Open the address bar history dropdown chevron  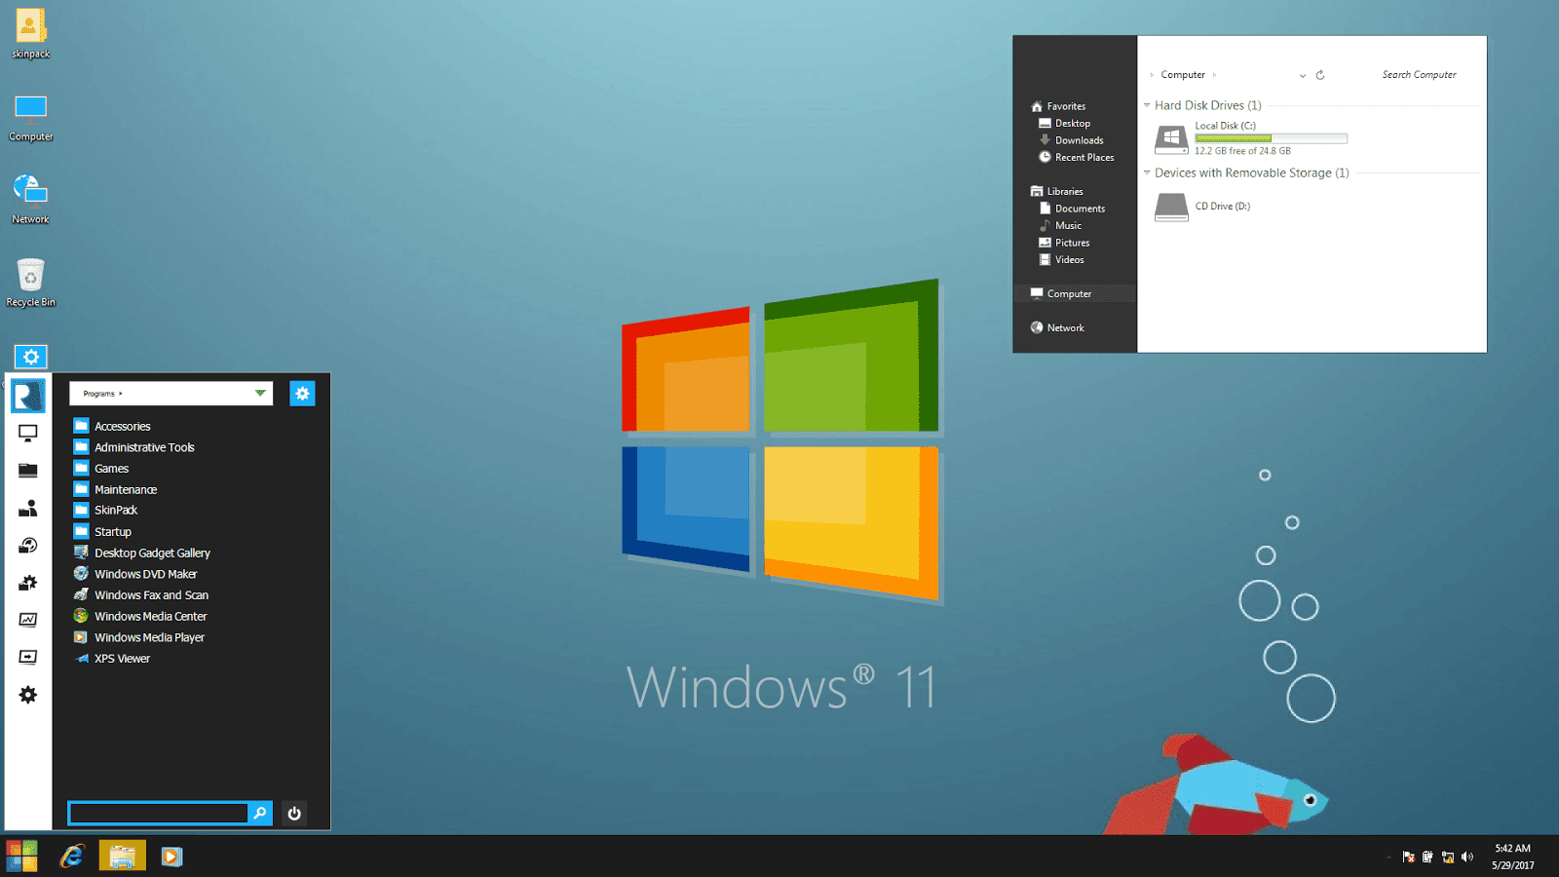click(x=1303, y=75)
